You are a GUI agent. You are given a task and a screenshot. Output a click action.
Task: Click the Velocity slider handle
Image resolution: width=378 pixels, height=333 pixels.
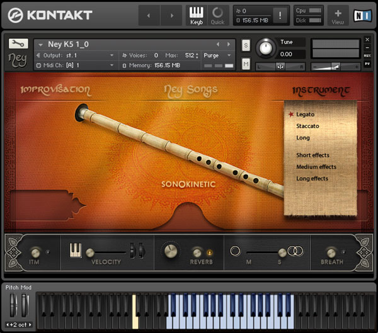(x=90, y=251)
